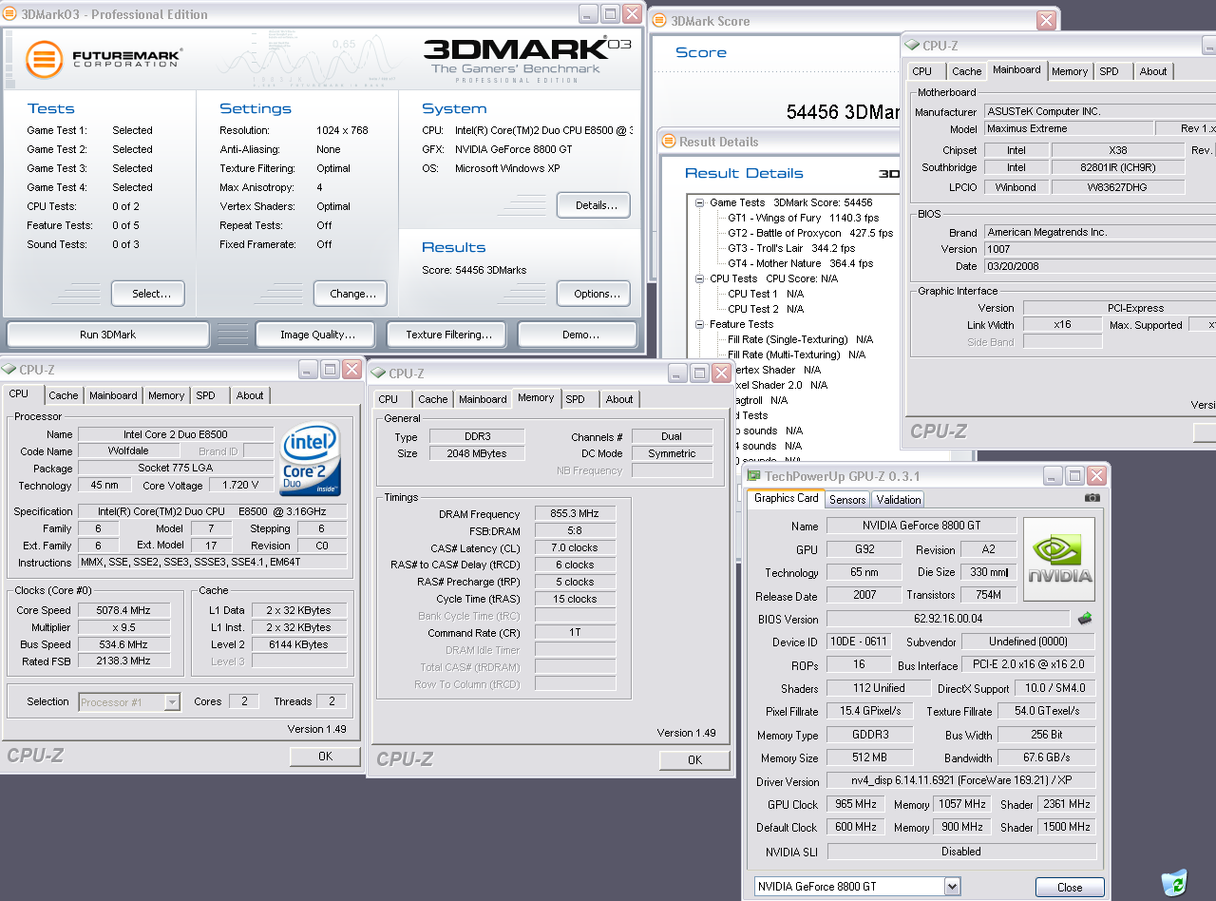Click the Intel Core 2 Duo logo in CPU-Z
The width and height of the screenshot is (1216, 901).
[310, 460]
